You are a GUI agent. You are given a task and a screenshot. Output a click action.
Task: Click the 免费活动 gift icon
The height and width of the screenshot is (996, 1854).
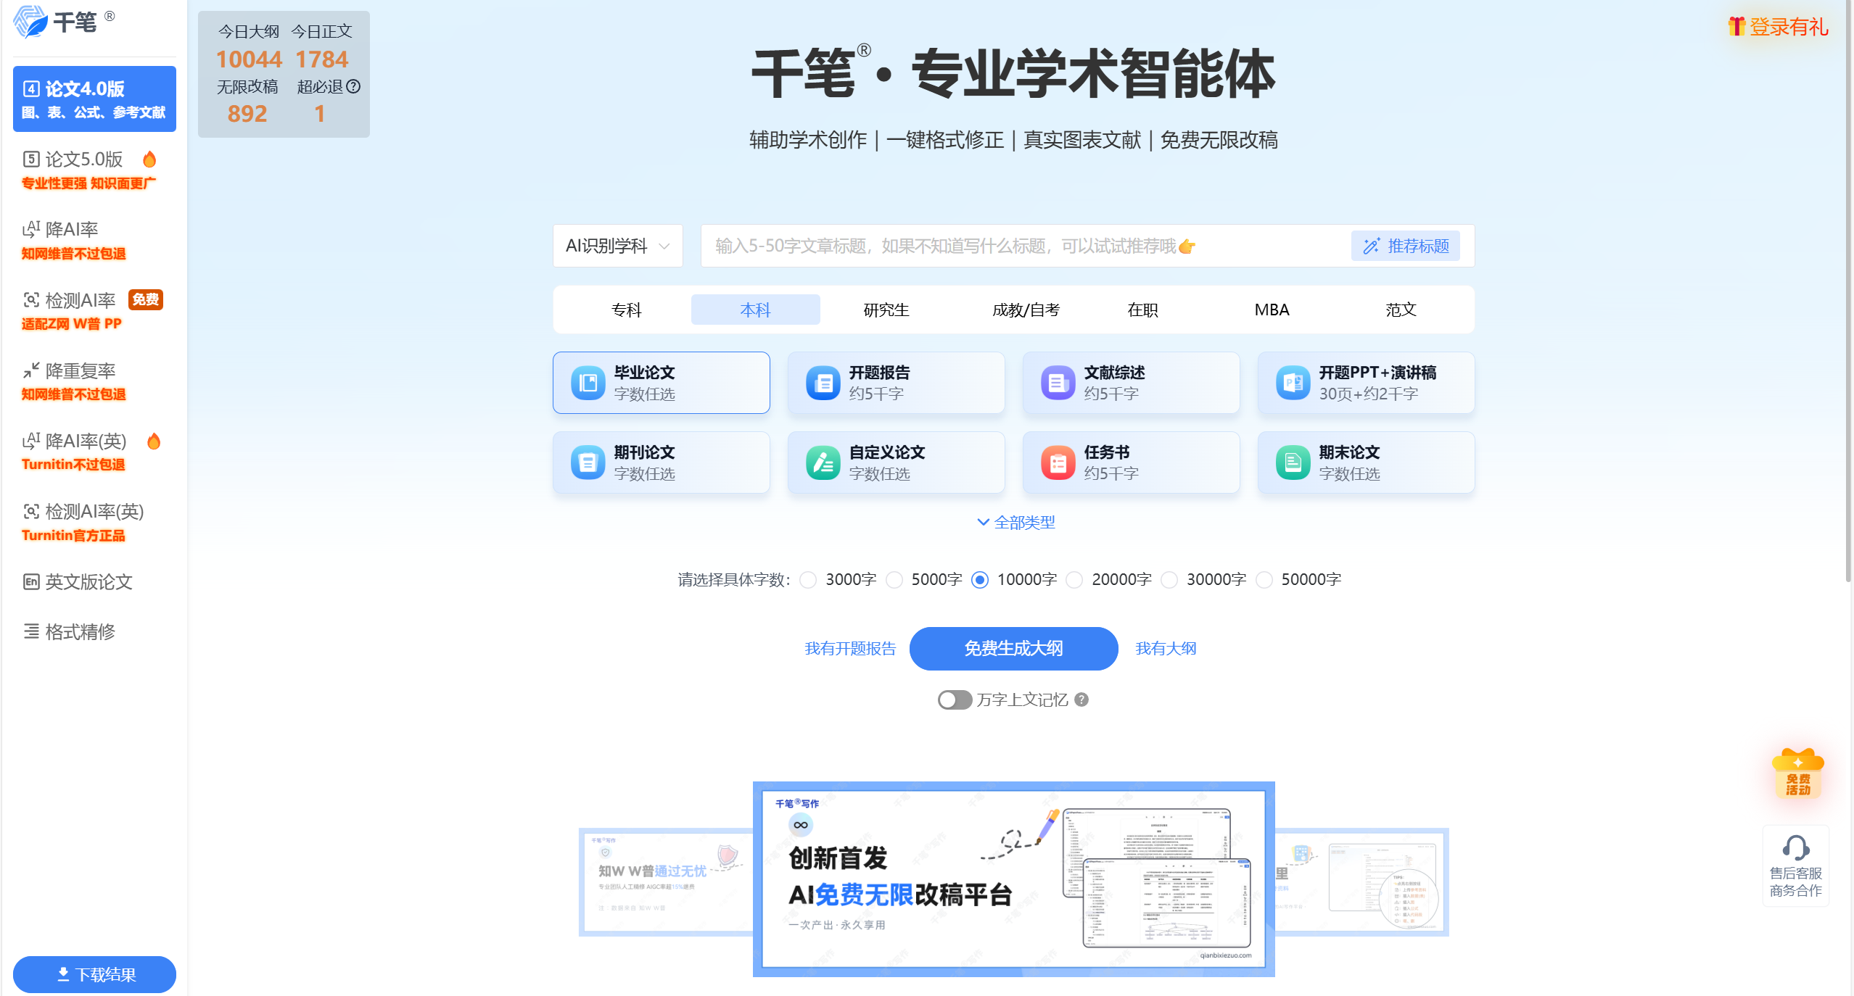(x=1797, y=773)
